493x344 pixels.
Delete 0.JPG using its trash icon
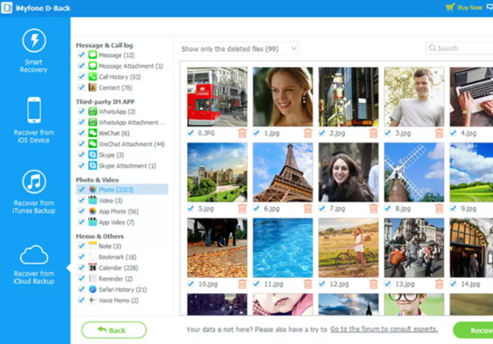pyautogui.click(x=242, y=133)
